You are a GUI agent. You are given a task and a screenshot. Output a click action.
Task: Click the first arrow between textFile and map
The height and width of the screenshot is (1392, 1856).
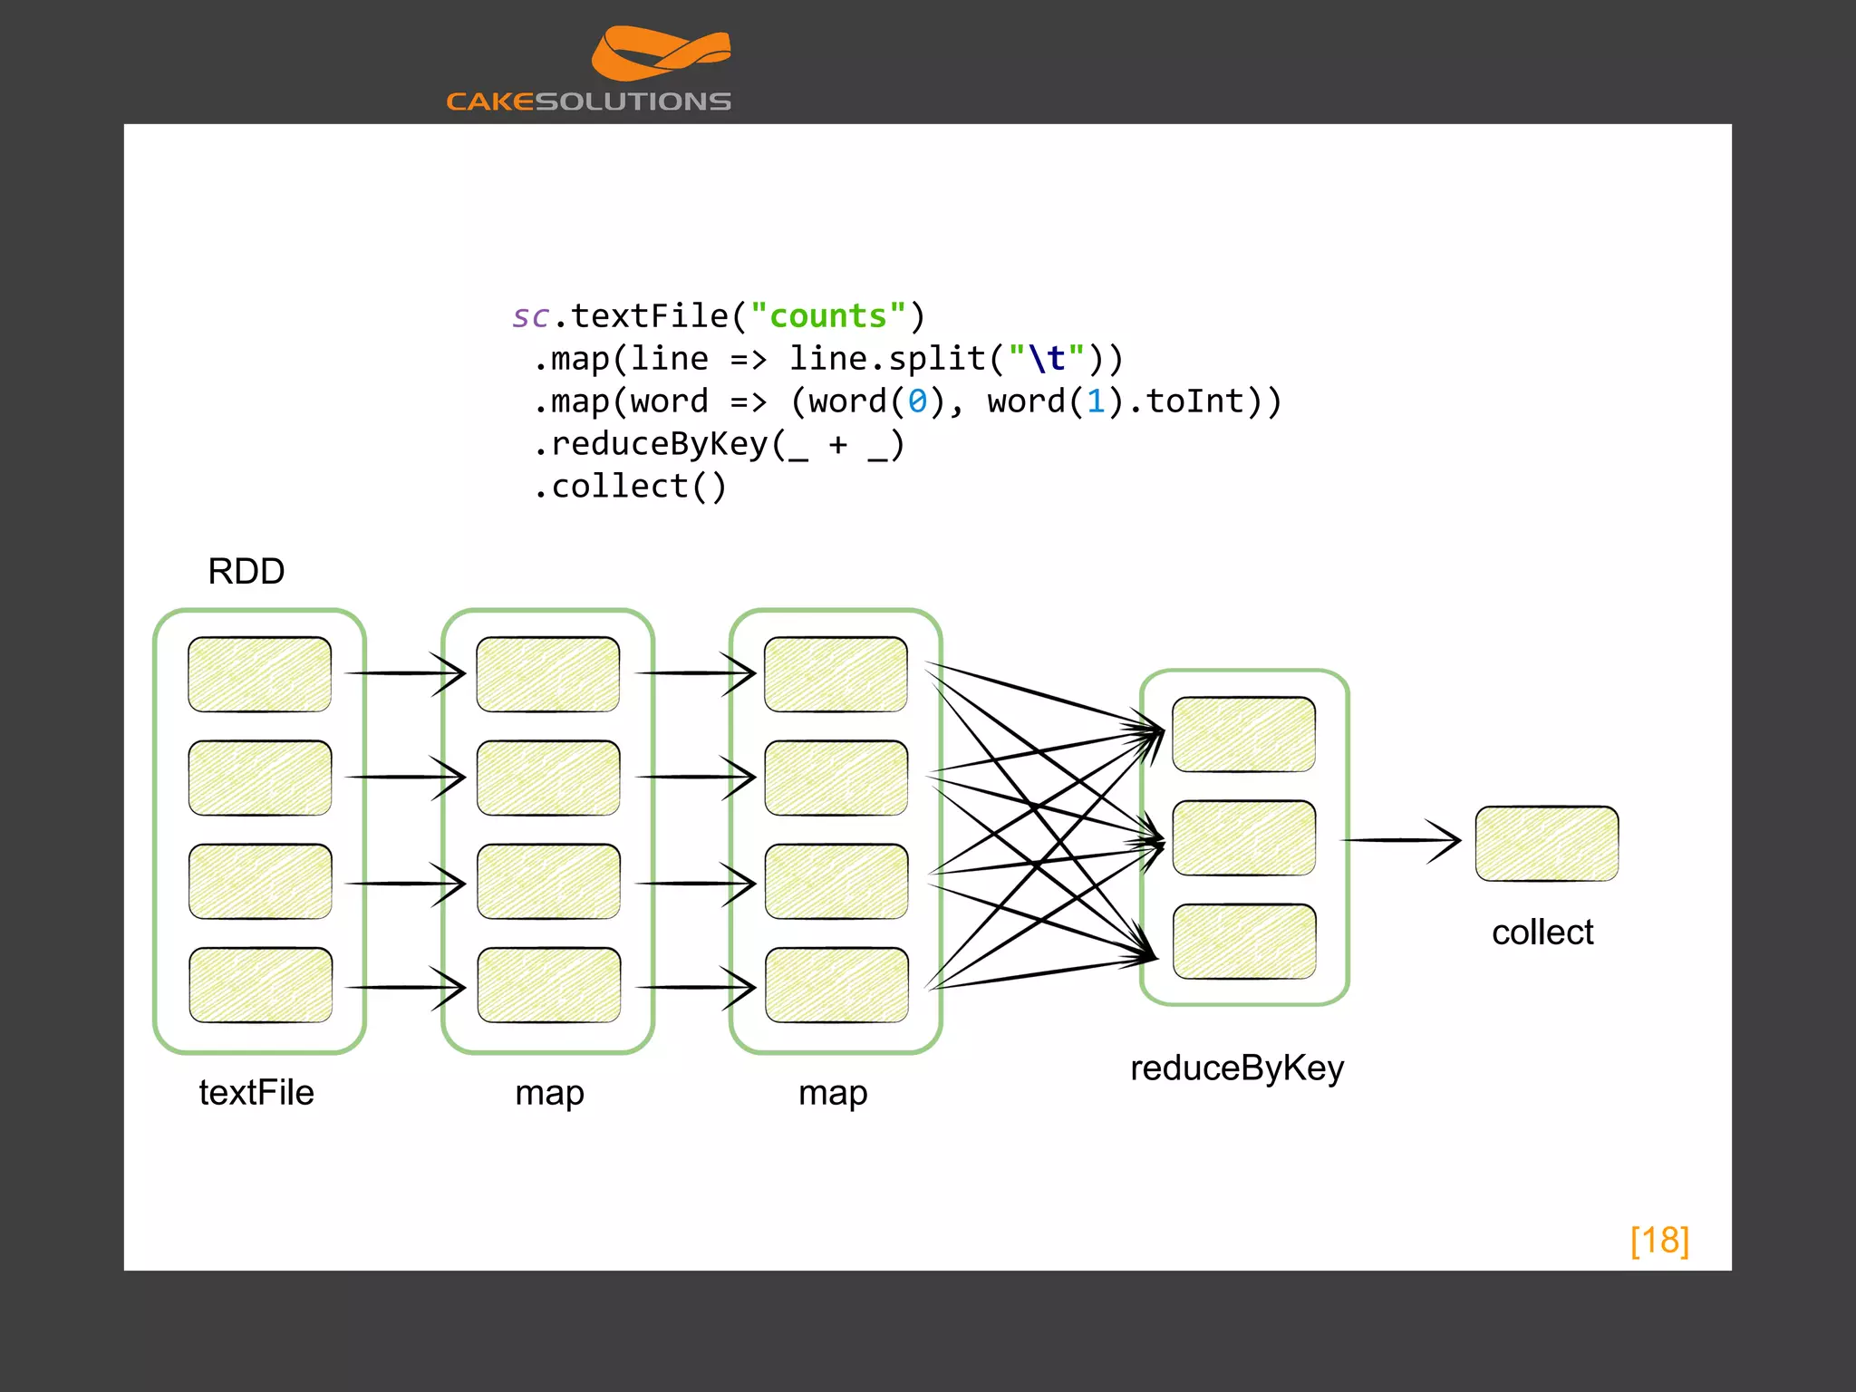tap(405, 673)
